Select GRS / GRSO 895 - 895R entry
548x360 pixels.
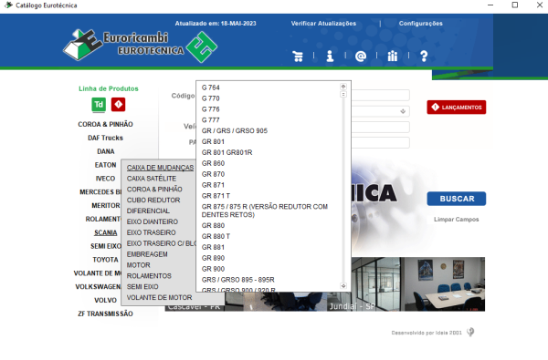click(x=237, y=279)
